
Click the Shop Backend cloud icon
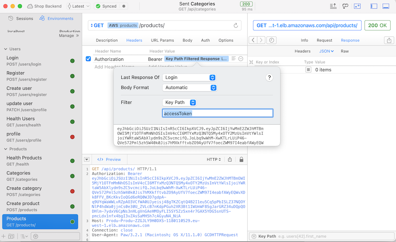(x=30, y=6)
